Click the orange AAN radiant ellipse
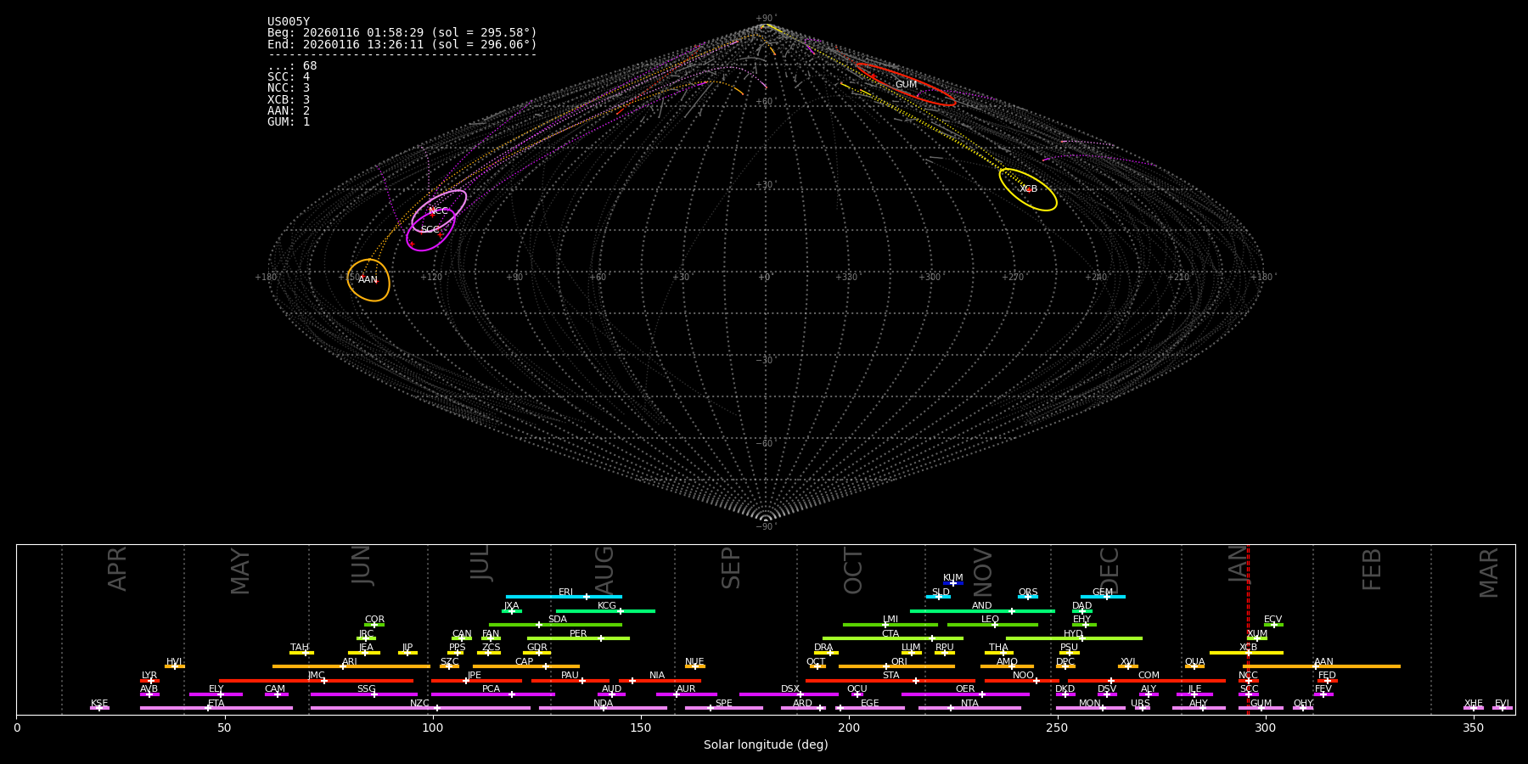Screen dimensions: 1528x764 368,280
